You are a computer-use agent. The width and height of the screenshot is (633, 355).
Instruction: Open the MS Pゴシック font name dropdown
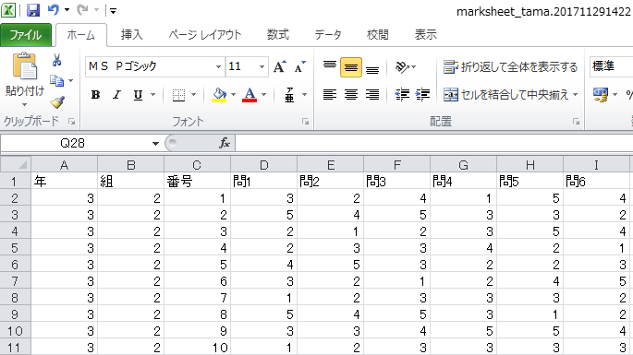coord(218,67)
